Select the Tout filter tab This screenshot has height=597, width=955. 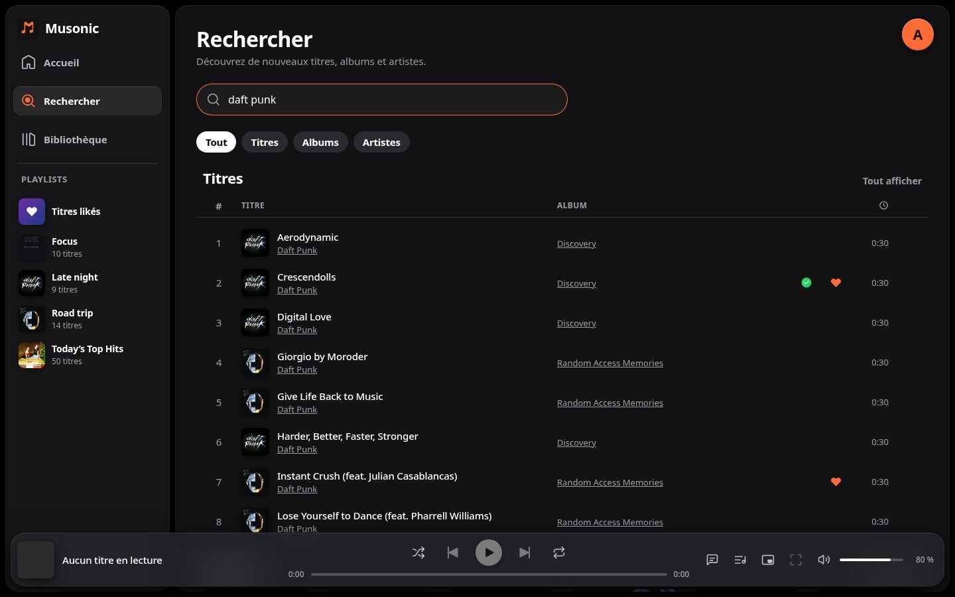point(216,142)
